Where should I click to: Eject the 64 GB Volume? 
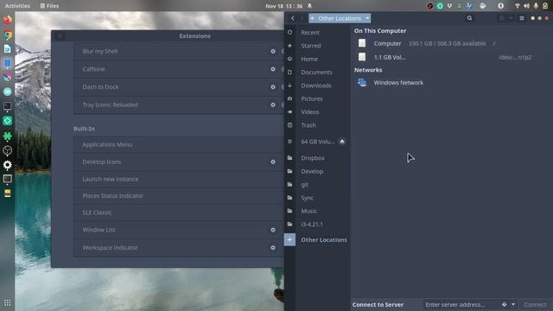pyautogui.click(x=342, y=142)
